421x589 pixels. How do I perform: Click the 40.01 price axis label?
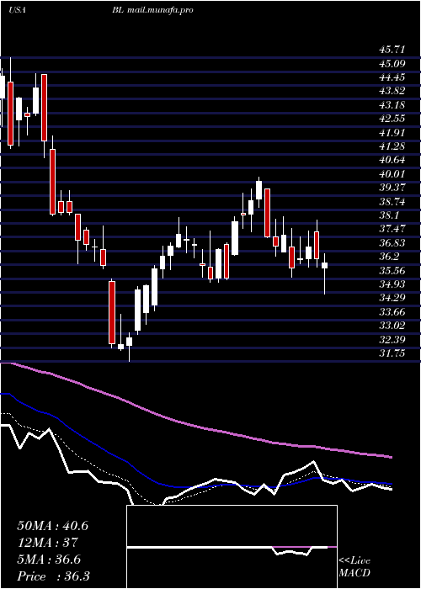[392, 174]
